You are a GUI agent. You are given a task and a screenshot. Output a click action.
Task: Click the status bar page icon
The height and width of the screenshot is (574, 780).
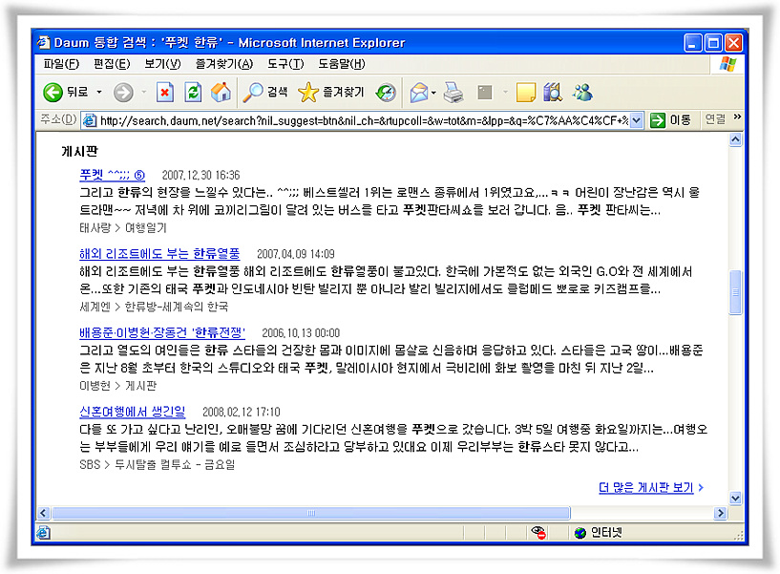point(43,533)
